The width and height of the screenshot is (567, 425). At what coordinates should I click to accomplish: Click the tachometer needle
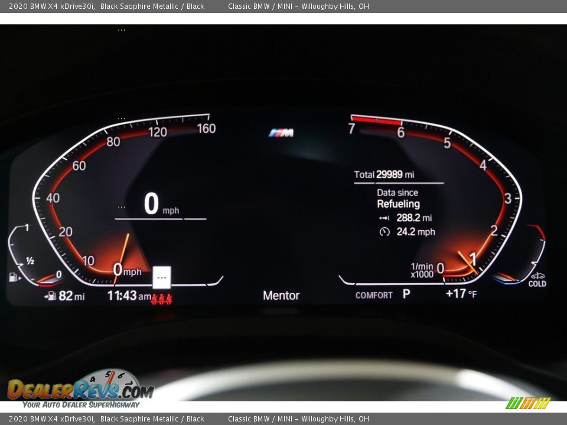[x=468, y=263]
